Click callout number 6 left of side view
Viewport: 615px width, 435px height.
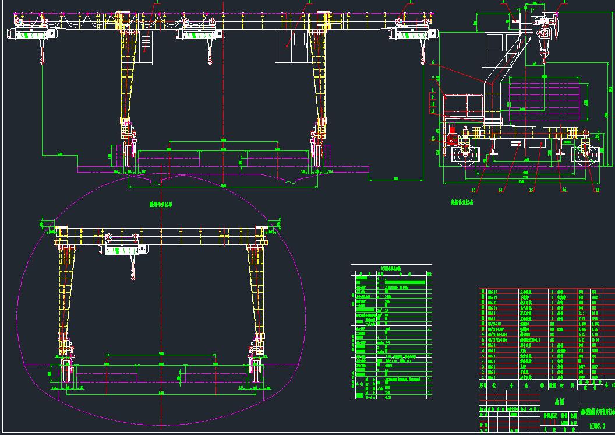[x=433, y=62]
